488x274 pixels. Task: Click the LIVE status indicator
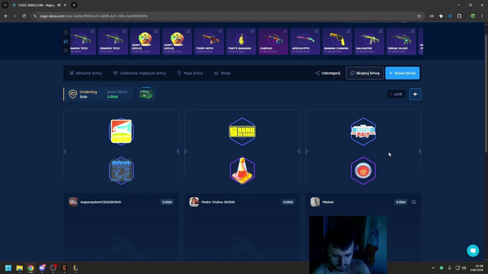[x=396, y=94]
